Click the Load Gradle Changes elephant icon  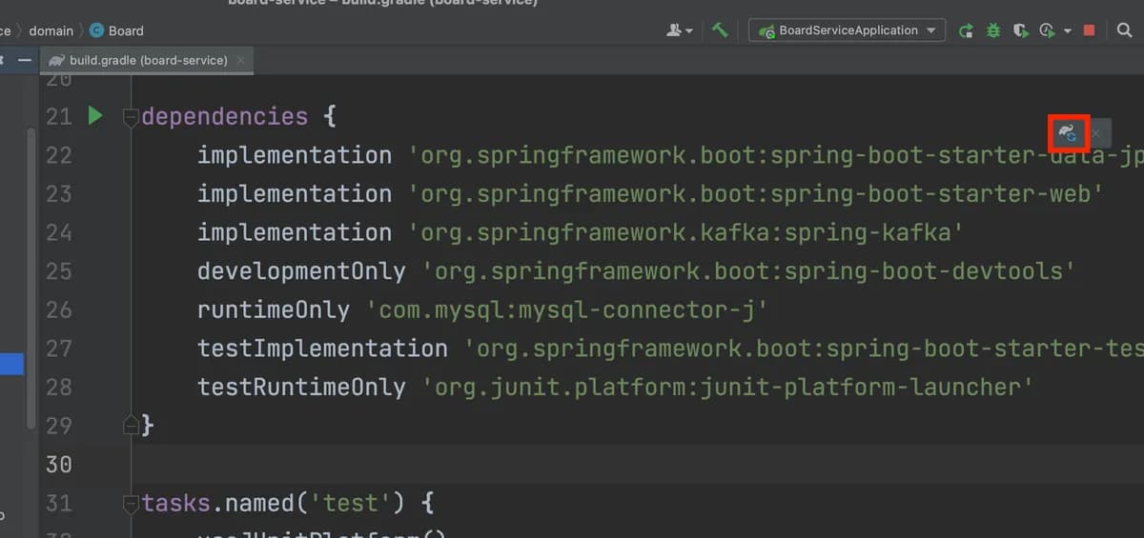[1069, 133]
